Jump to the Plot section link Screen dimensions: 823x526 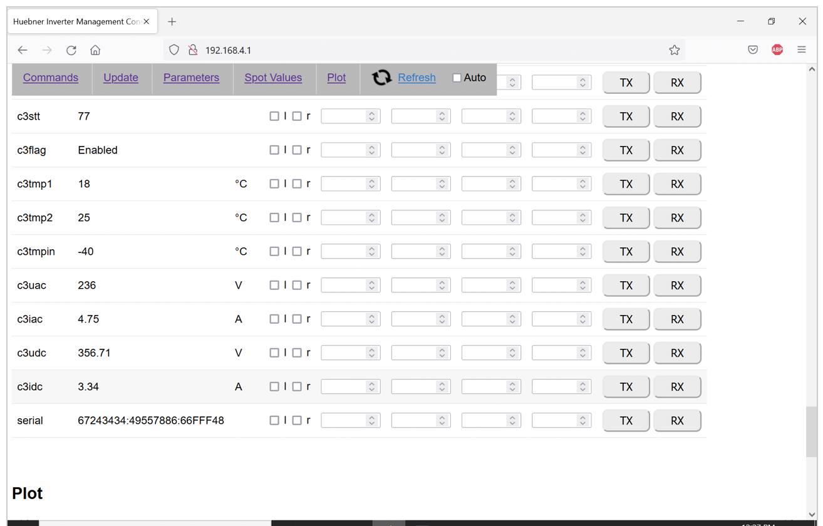[x=336, y=78]
